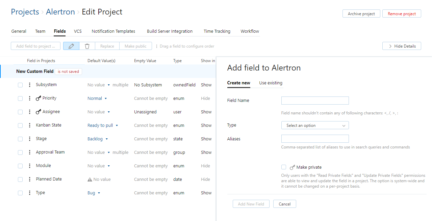The image size is (432, 221).
Task: Click inside the Field Name input
Action: point(314,100)
